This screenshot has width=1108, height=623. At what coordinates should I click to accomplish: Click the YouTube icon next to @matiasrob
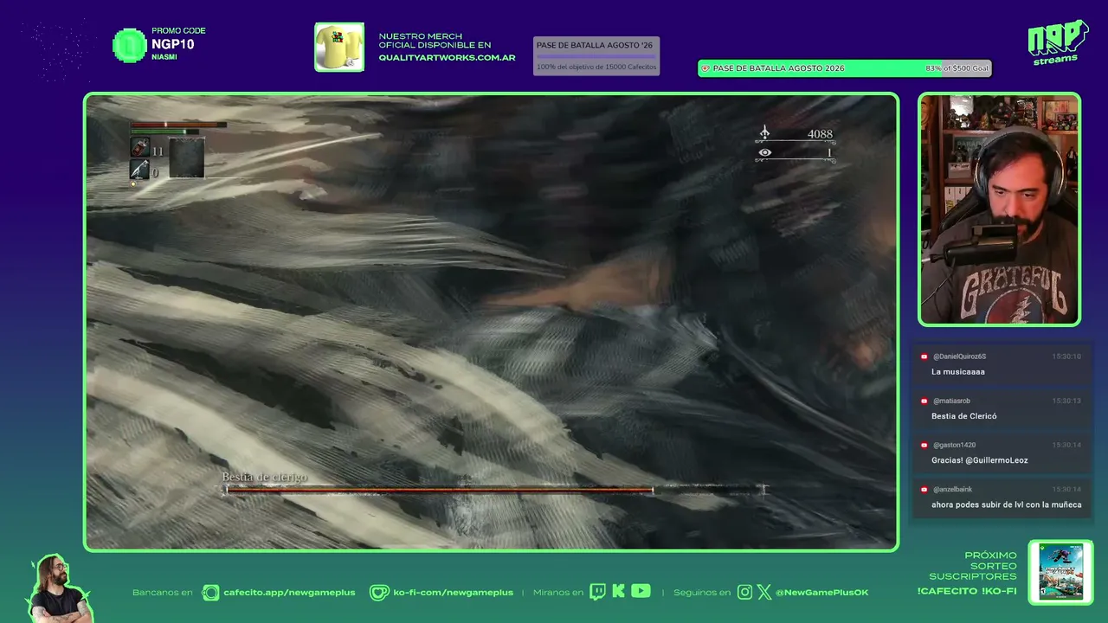pos(924,401)
